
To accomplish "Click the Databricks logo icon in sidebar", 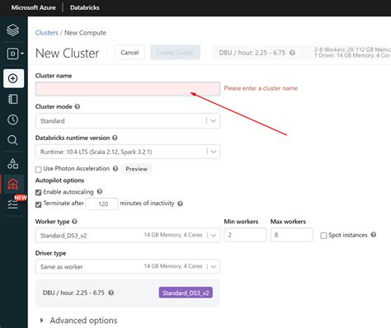I will click(x=13, y=30).
